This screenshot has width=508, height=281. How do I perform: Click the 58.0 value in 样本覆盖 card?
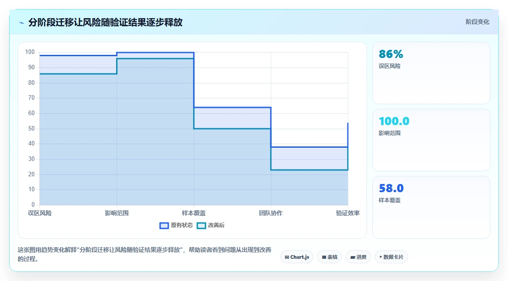click(x=391, y=188)
